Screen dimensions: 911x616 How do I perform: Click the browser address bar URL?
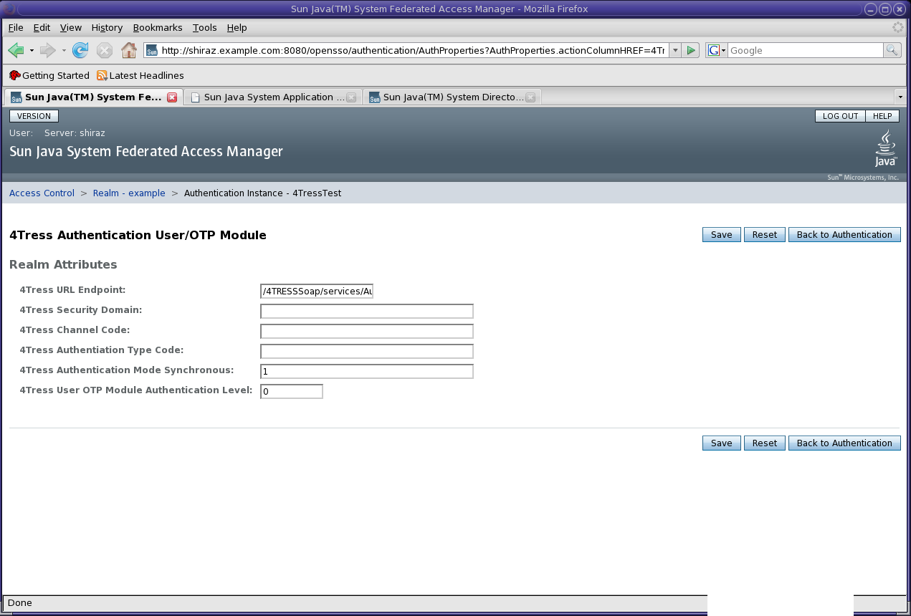(x=414, y=50)
